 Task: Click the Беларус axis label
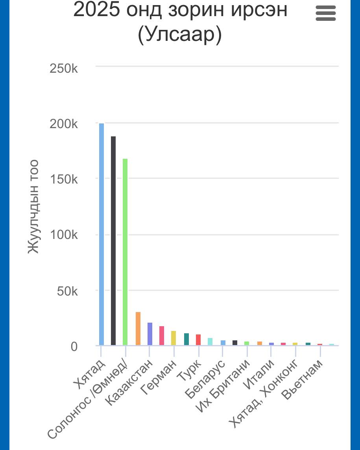205,379
